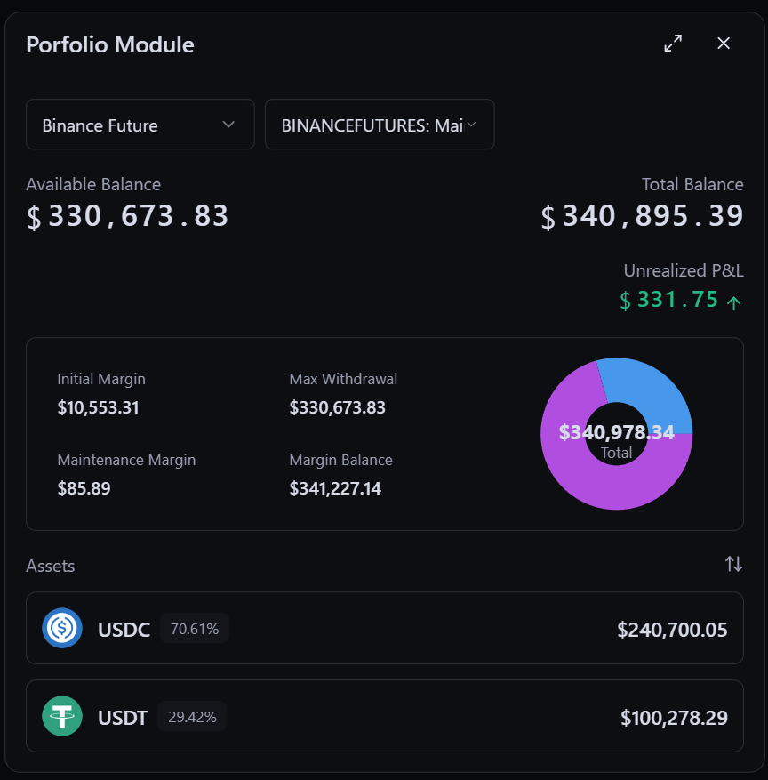Open the BINANCEFUTURES account dropdown
This screenshot has height=780, width=768.
pyautogui.click(x=380, y=125)
